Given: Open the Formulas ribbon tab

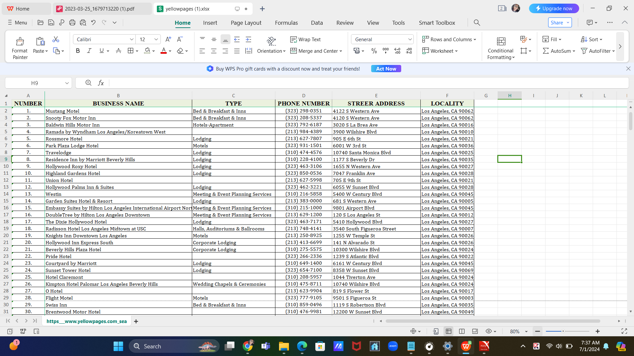Looking at the screenshot, I should (286, 23).
